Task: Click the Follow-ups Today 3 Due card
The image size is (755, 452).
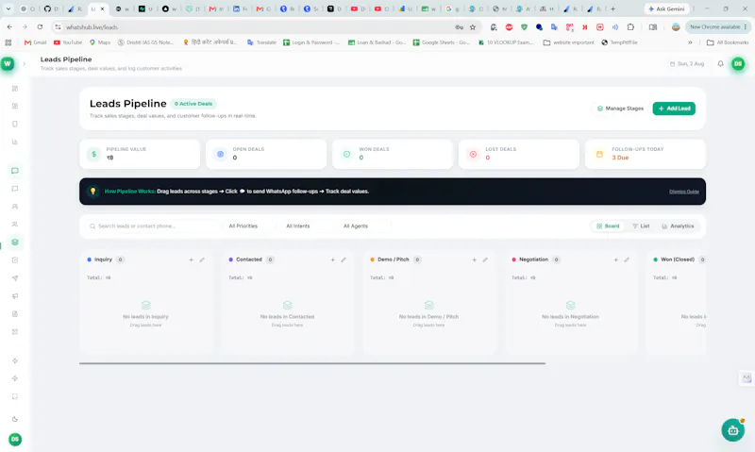Action: pyautogui.click(x=646, y=154)
